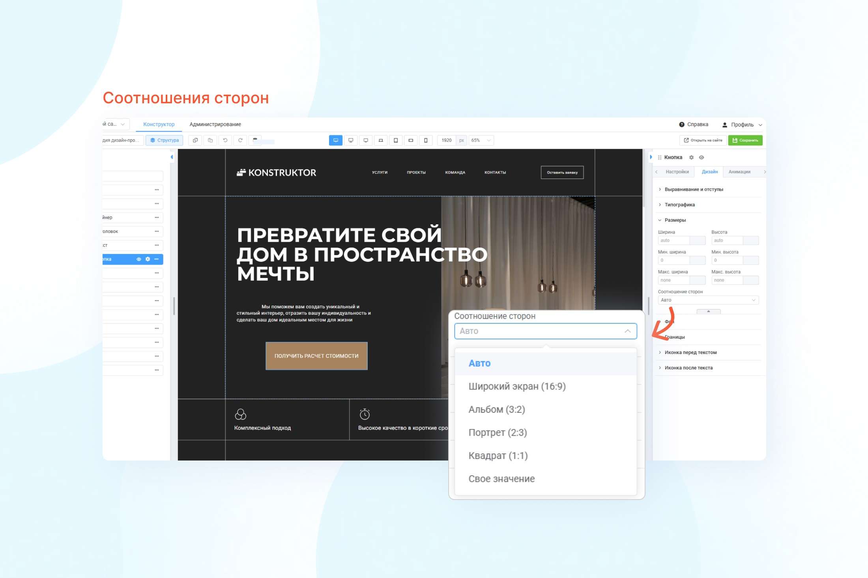Click Открыть на сайте button
Image resolution: width=868 pixels, height=578 pixels.
tap(703, 140)
